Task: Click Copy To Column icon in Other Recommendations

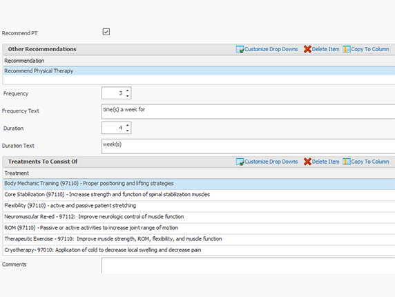Action: point(347,49)
